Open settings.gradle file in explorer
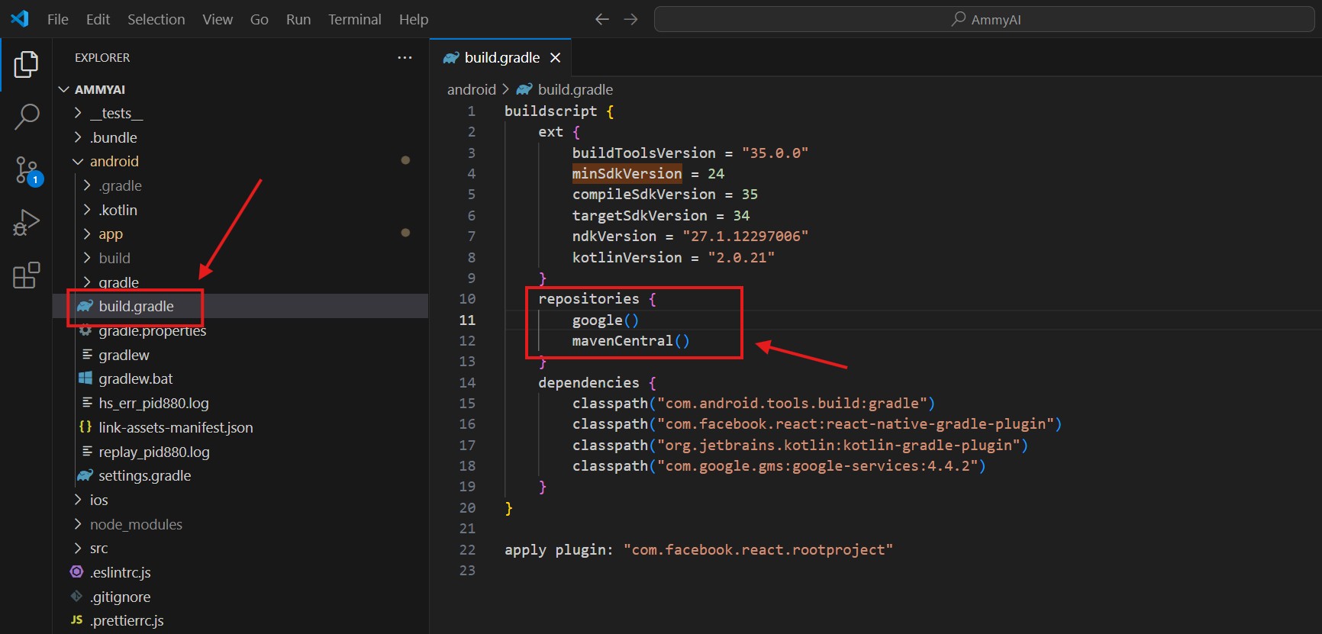 point(144,476)
